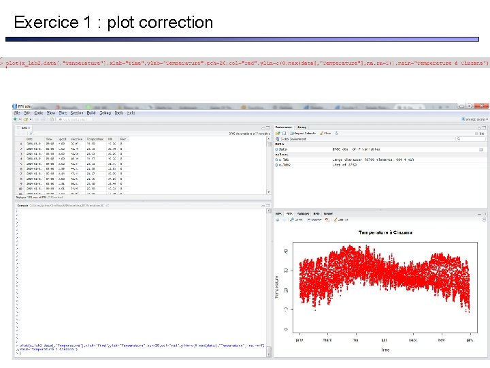
Task: Switch to the Files tab
Action: click(278, 214)
